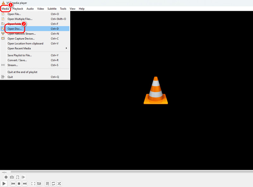This screenshot has height=187, width=253.
Task: Toggle the A-B loop button
Action: coord(18,177)
